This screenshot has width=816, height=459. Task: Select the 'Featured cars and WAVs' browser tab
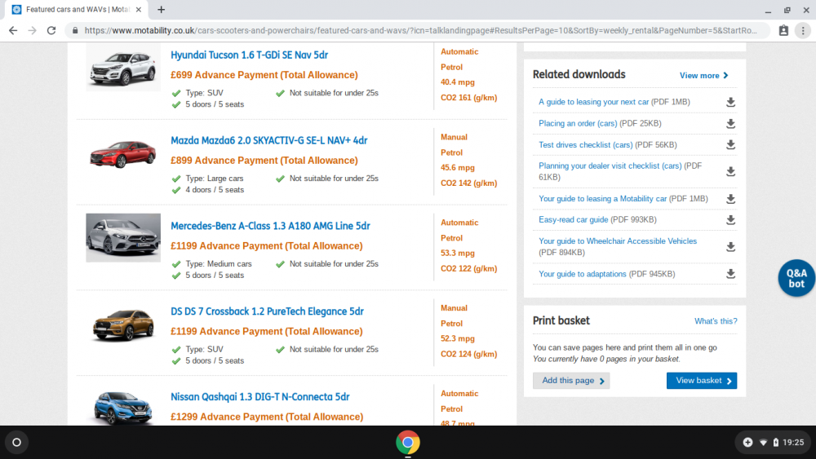pos(75,9)
